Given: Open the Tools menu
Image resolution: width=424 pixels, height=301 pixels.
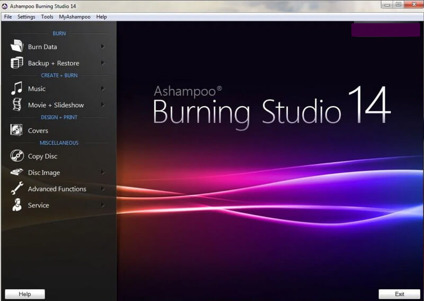Looking at the screenshot, I should (47, 17).
